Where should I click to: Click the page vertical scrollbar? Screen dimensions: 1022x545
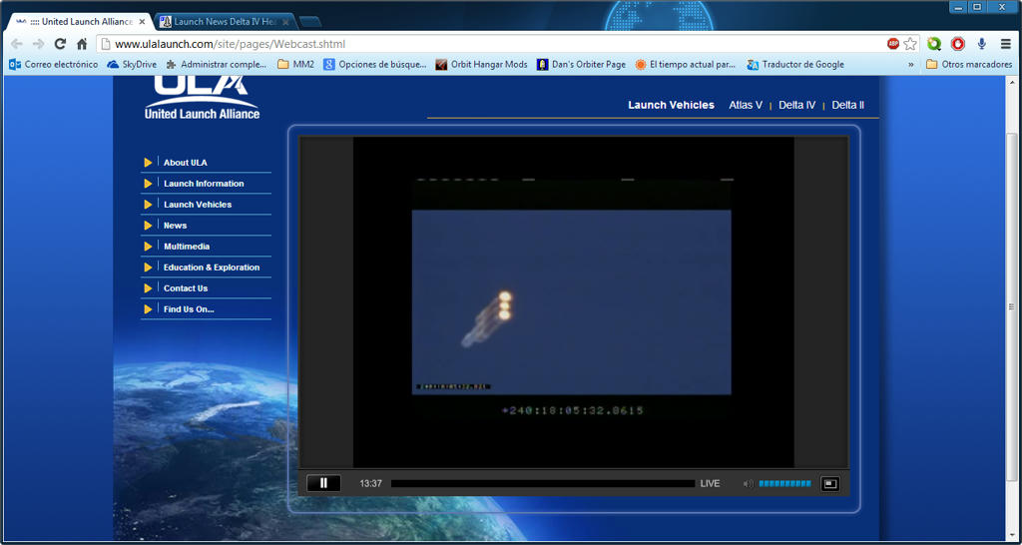(1014, 308)
